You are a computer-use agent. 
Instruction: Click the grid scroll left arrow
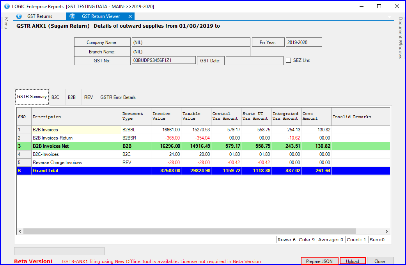pos(20,231)
